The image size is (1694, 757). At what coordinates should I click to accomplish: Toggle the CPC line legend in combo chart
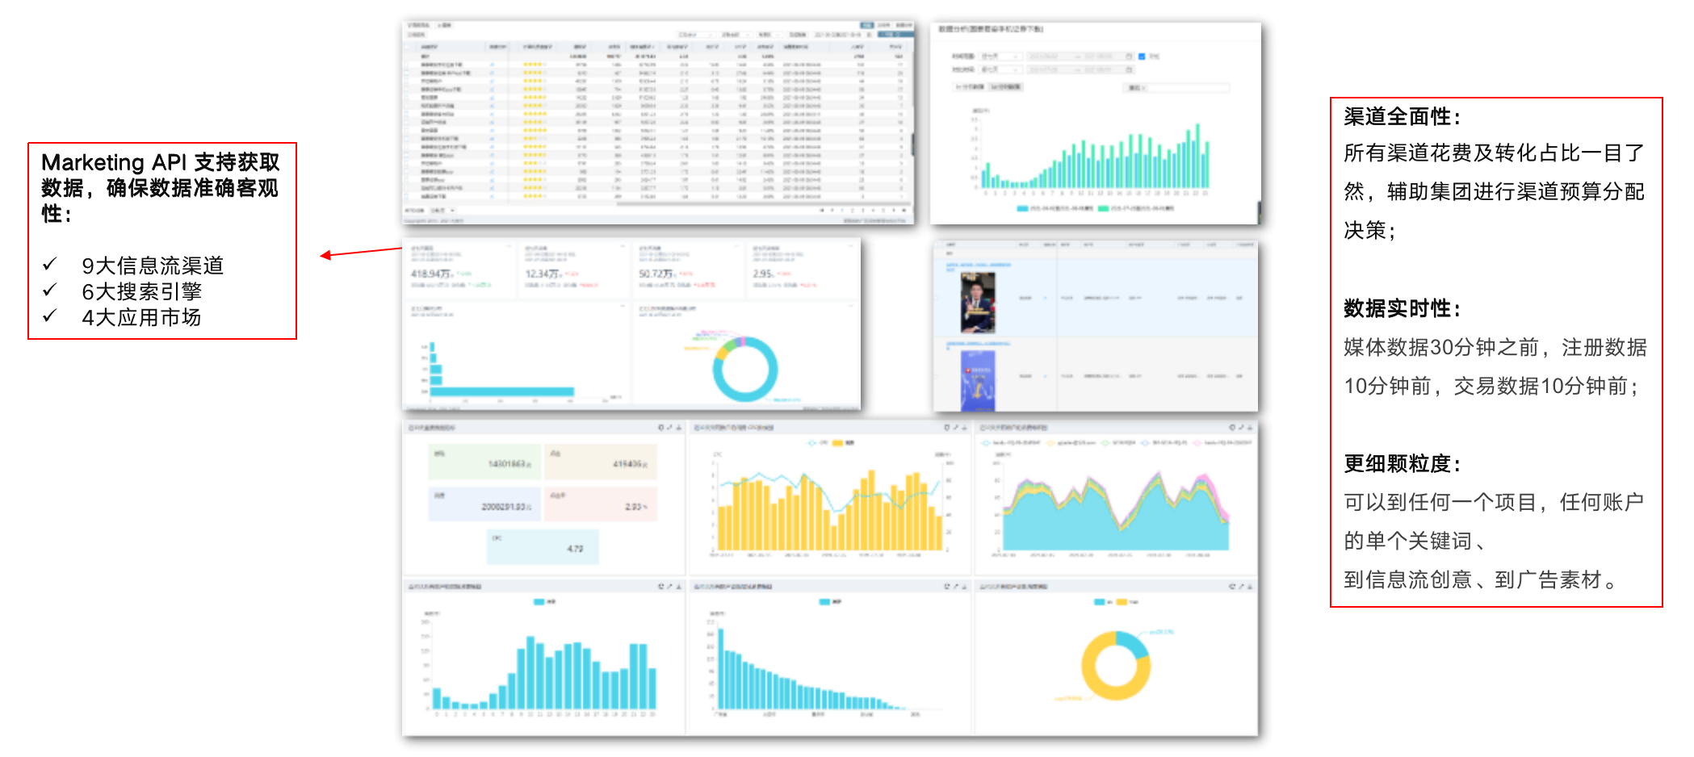[818, 443]
